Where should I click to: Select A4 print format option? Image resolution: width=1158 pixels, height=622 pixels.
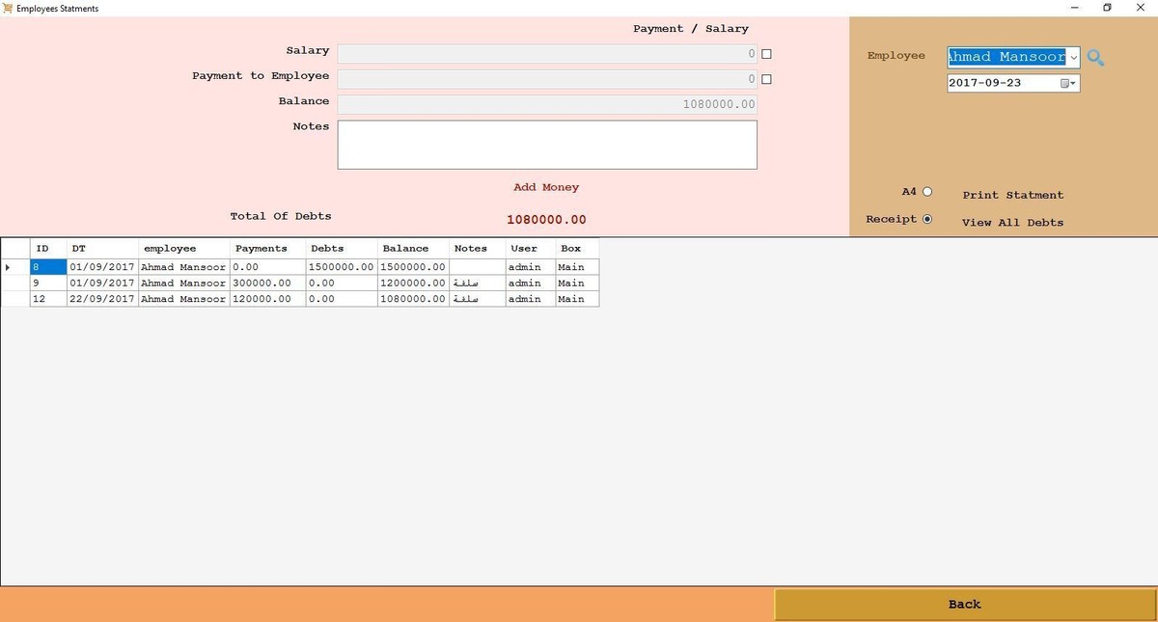click(x=927, y=192)
